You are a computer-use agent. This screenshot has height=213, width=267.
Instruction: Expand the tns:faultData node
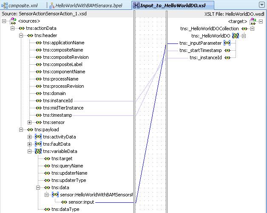(30, 144)
